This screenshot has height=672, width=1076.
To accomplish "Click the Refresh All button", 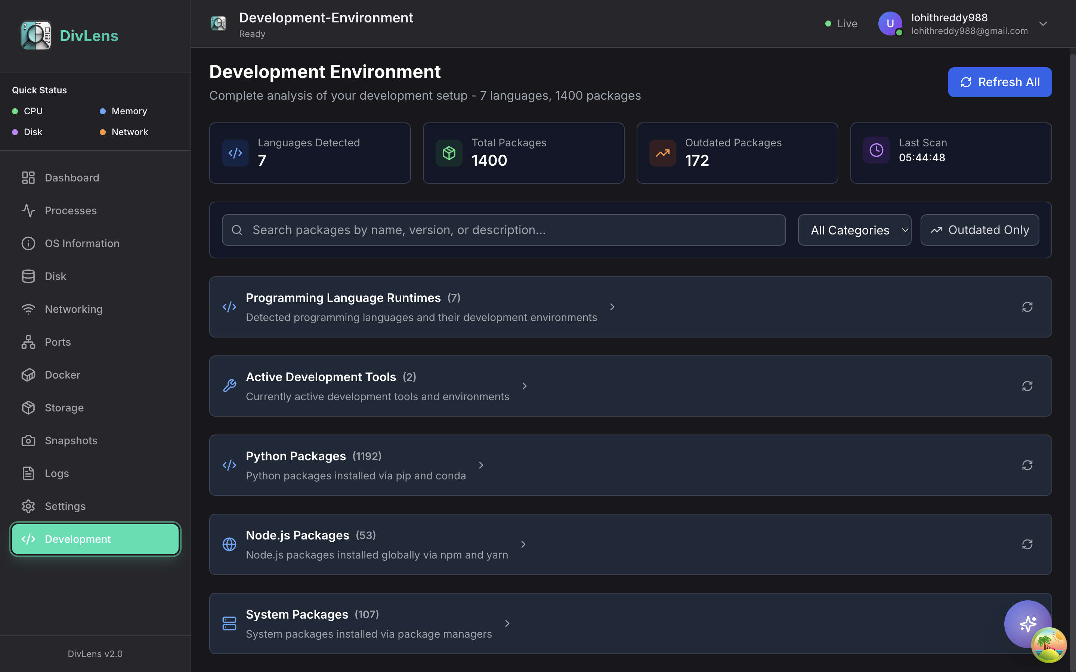I will tap(999, 82).
